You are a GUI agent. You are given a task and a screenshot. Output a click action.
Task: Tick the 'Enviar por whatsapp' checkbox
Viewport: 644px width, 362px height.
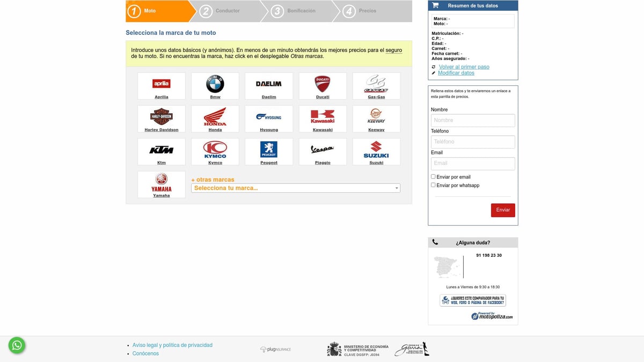(433, 185)
